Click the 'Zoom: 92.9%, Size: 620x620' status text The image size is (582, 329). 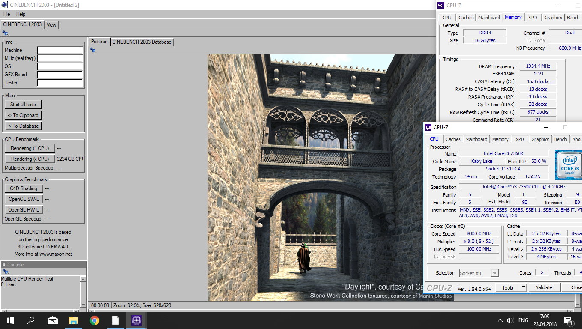click(x=143, y=305)
